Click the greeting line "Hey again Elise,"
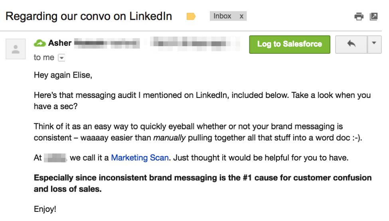The height and width of the screenshot is (221, 389). tap(63, 75)
